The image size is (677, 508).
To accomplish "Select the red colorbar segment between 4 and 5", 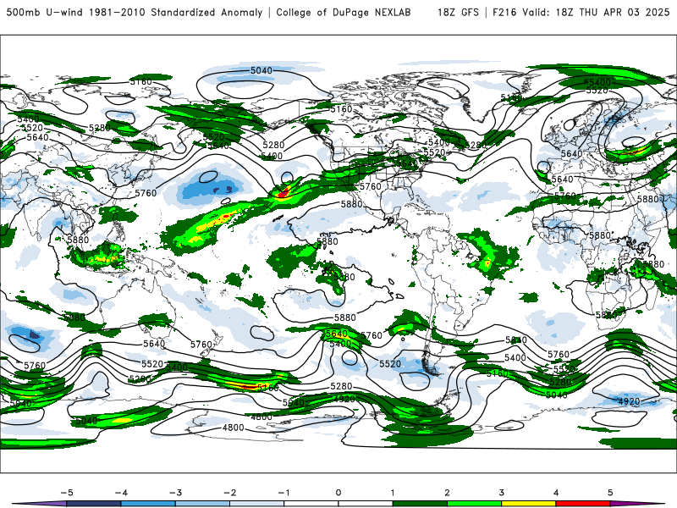I will tap(583, 504).
